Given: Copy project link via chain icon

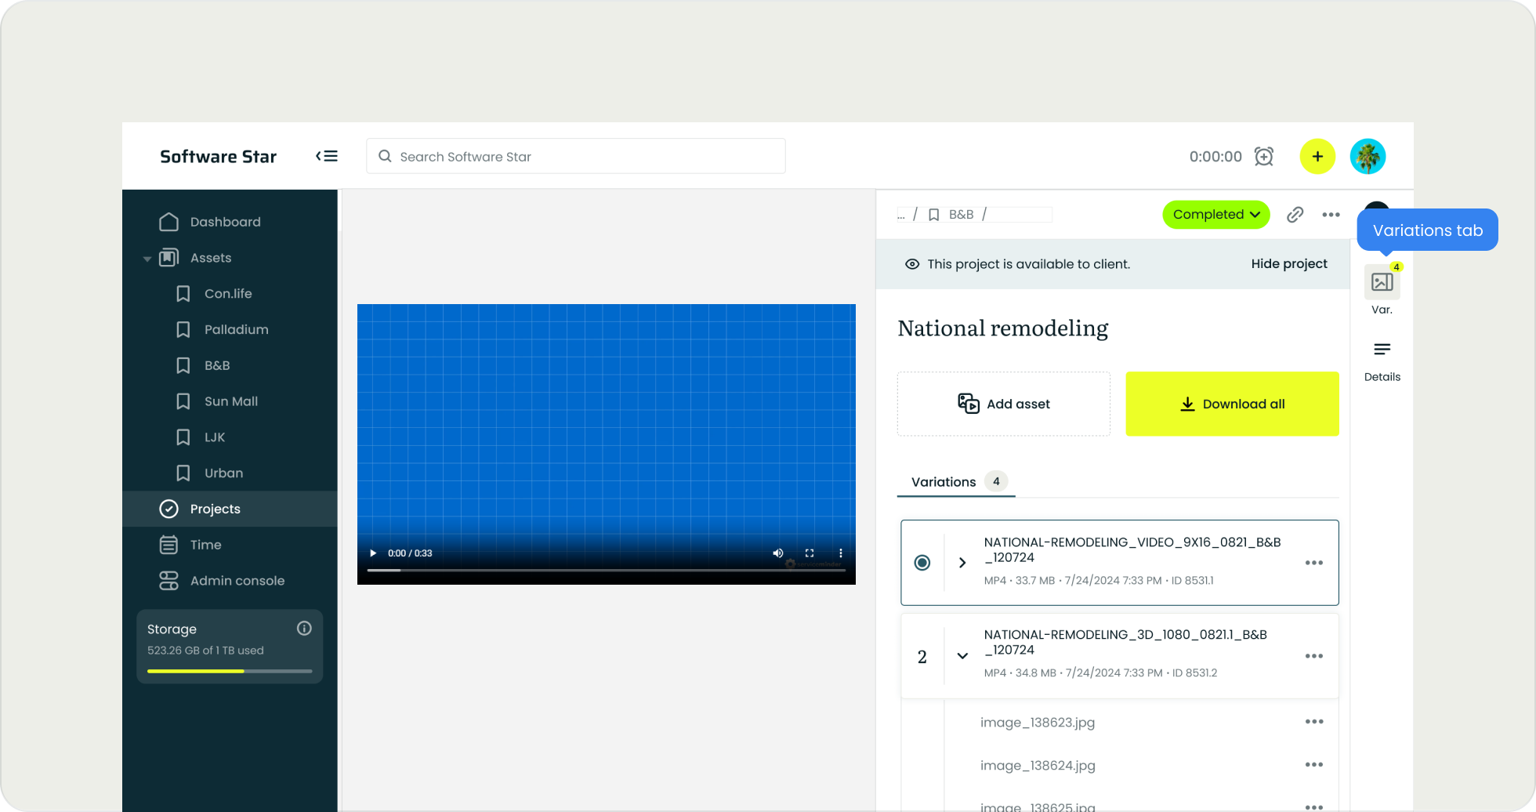Looking at the screenshot, I should (x=1295, y=215).
